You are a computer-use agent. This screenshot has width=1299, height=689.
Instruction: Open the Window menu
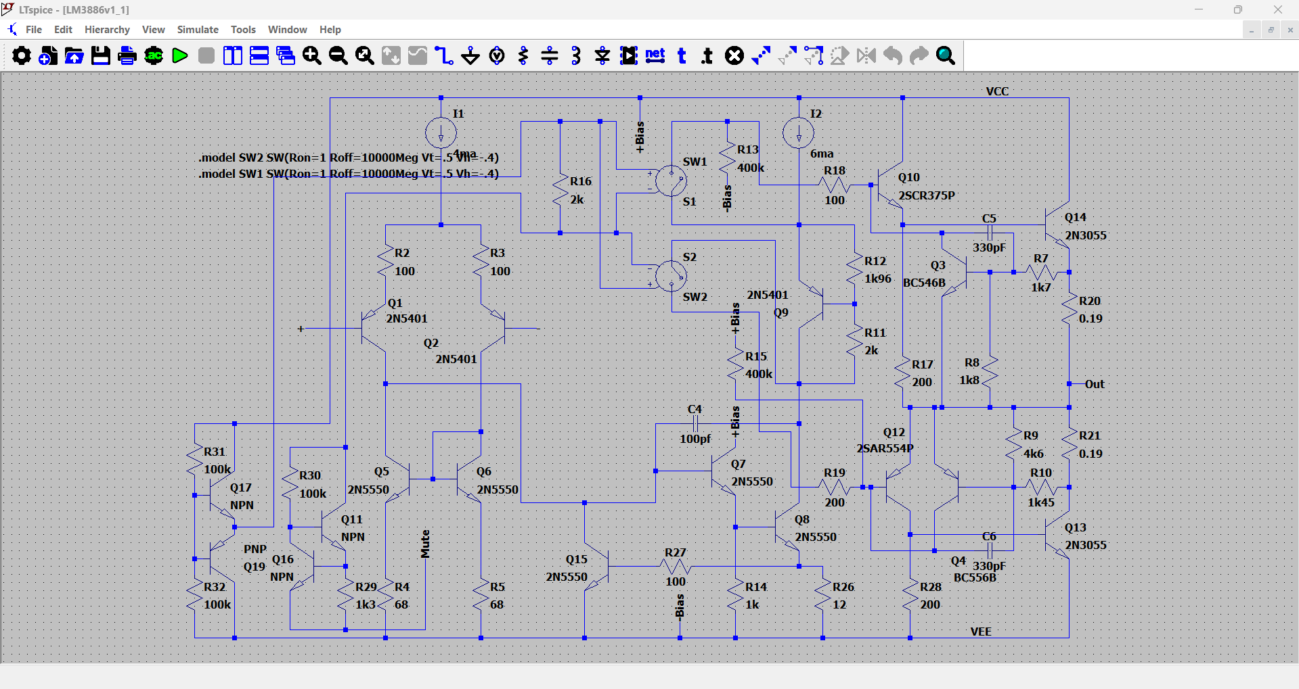pos(287,30)
